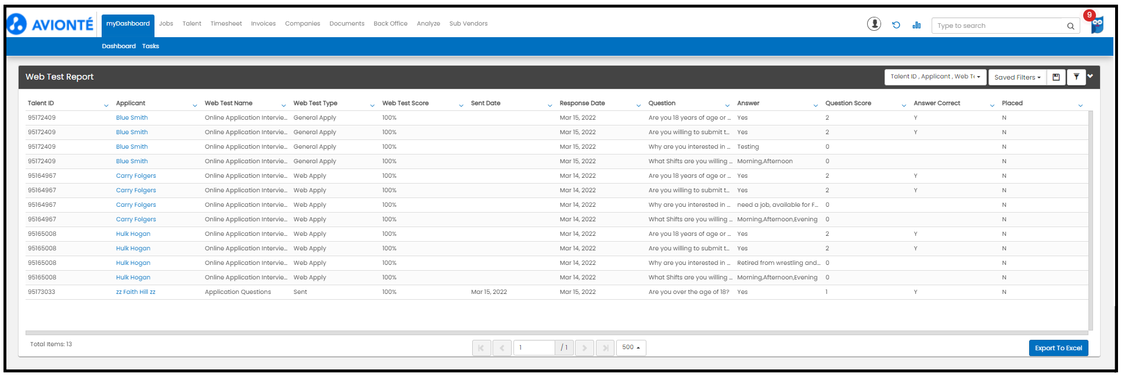This screenshot has width=1125, height=377.
Task: Click the table's vertical scrollbar
Action: [x=1090, y=221]
